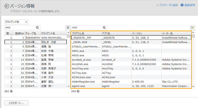
Task: Open the クライアント別 dropdown
Action: pyautogui.click(x=16, y=22)
